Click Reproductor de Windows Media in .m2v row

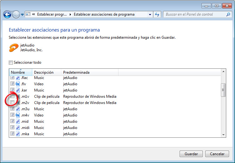[90, 103]
